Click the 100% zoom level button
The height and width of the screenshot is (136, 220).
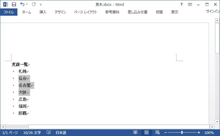tap(209, 133)
